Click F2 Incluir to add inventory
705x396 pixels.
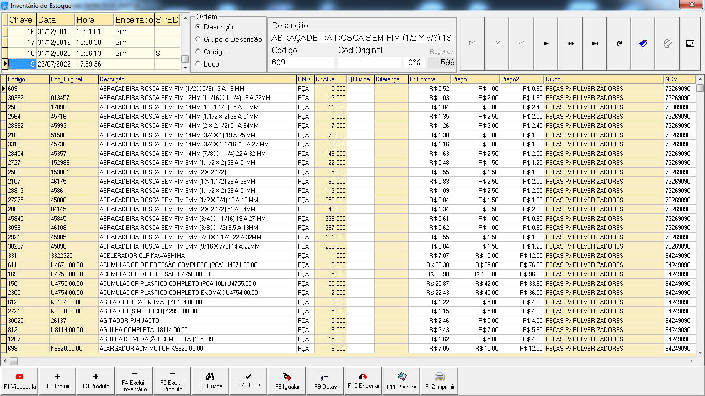58,381
